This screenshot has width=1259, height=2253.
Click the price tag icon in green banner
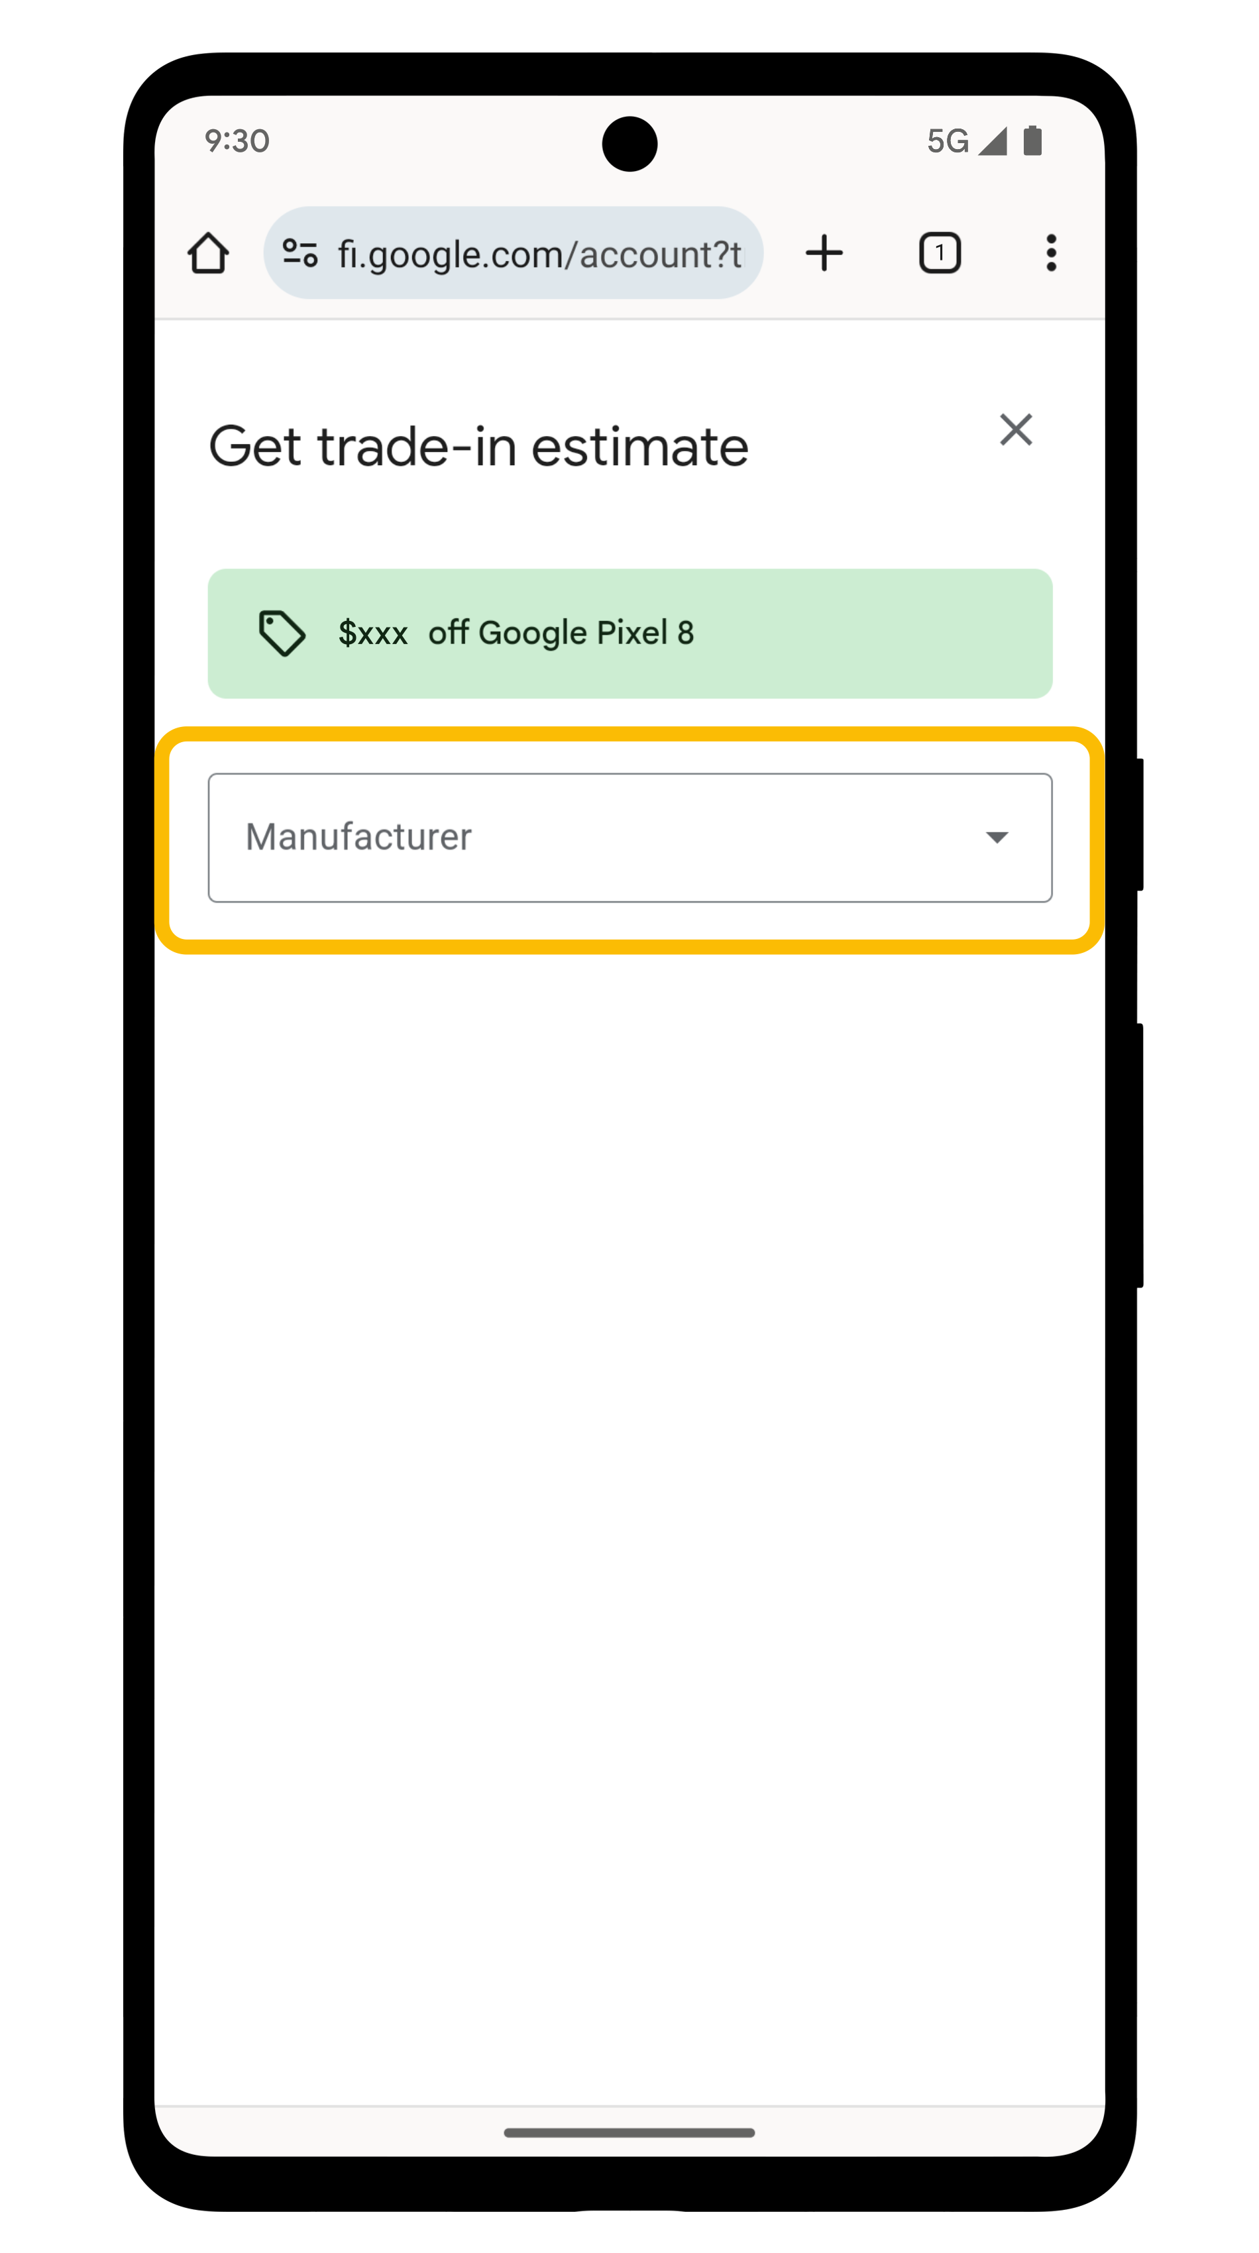[x=282, y=633]
